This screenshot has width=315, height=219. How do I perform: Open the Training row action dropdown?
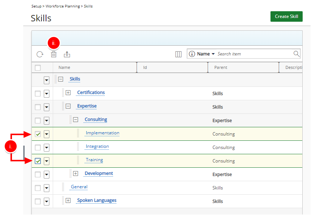tap(47, 161)
